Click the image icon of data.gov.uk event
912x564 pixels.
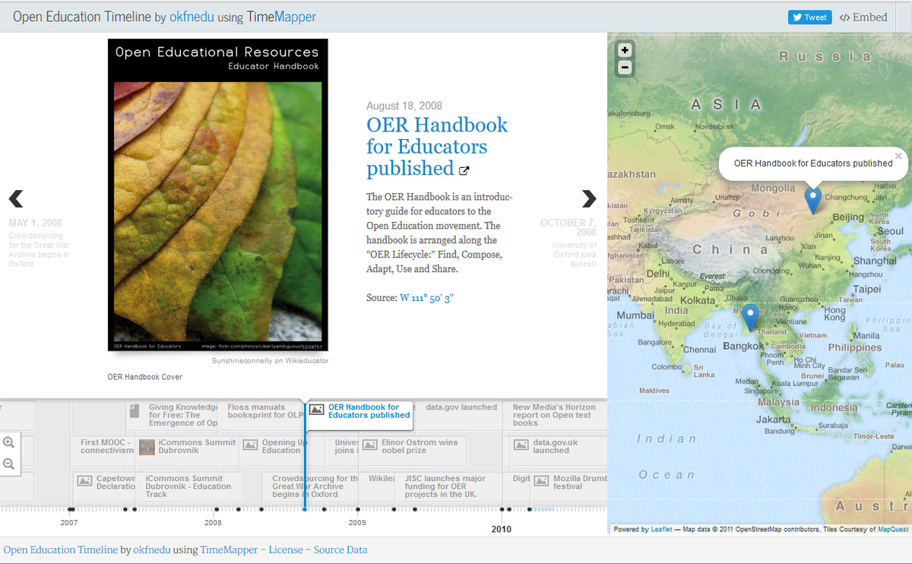click(521, 445)
